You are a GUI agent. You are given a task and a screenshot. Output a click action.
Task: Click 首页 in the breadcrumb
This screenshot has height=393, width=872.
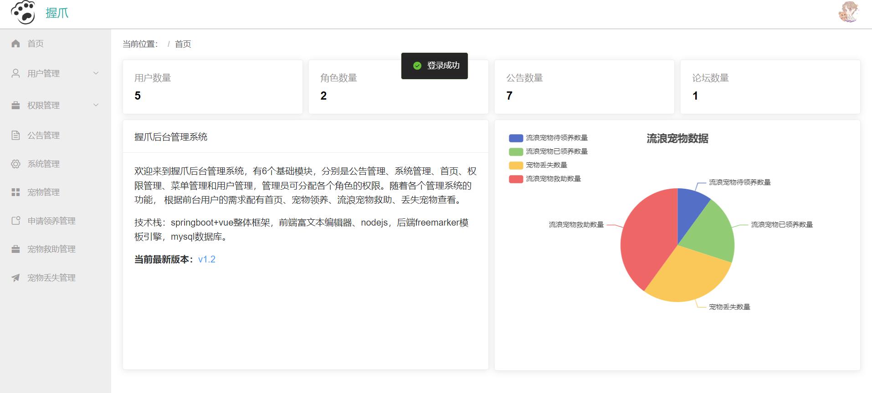(x=183, y=44)
